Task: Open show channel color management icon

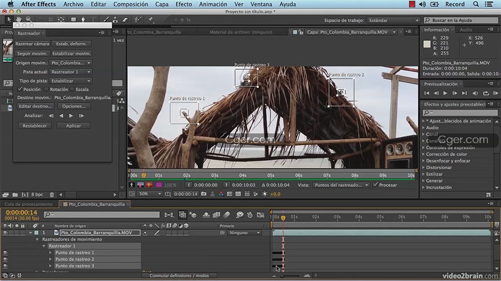Action: click(221, 194)
